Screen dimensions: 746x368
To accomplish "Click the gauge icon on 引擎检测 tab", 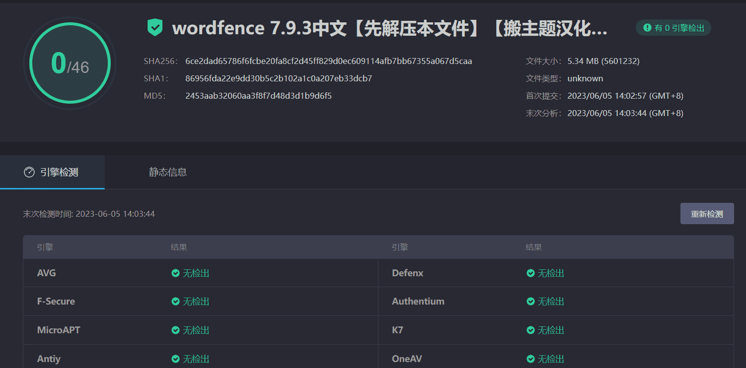I will (29, 172).
